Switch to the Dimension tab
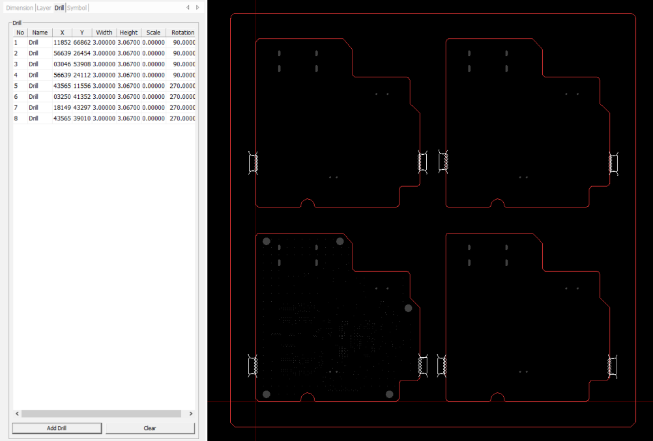Image resolution: width=653 pixels, height=441 pixels. coord(20,8)
